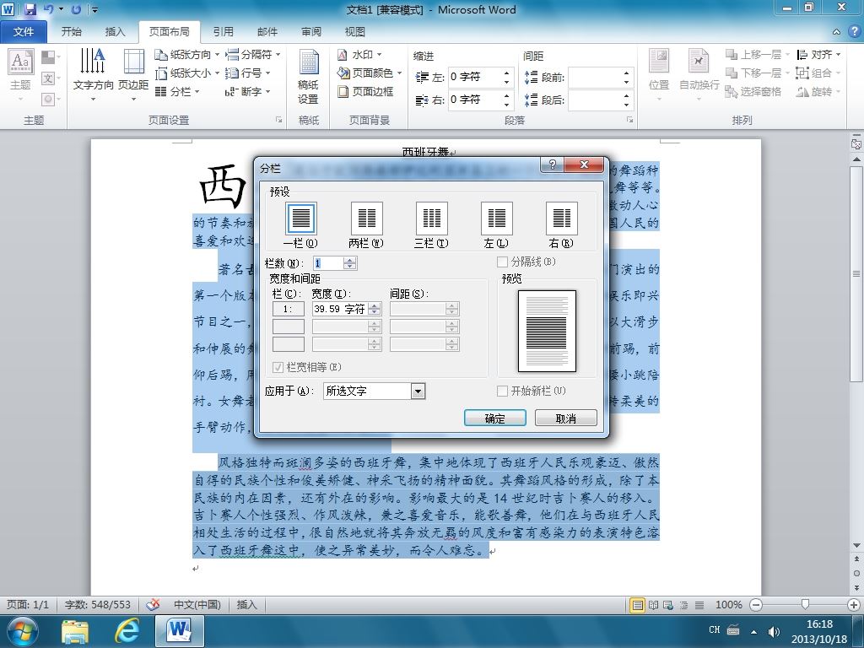Click proofing errors status icon
The height and width of the screenshot is (648, 864).
153,604
